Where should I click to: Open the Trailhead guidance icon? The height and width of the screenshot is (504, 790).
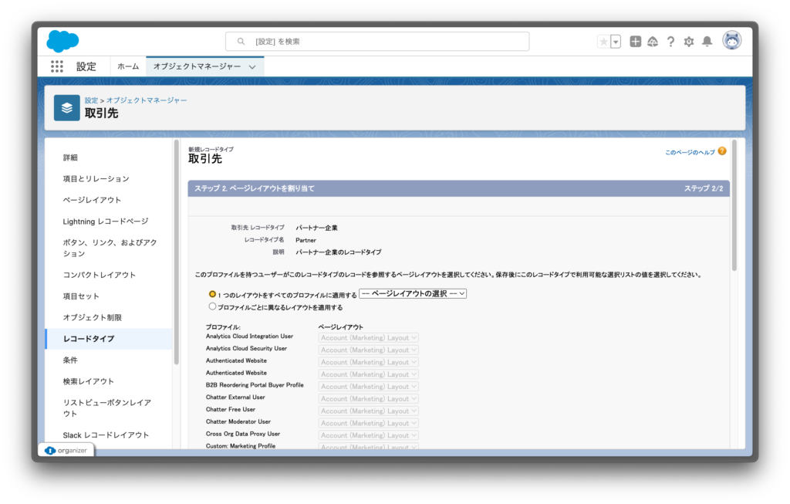click(x=653, y=42)
